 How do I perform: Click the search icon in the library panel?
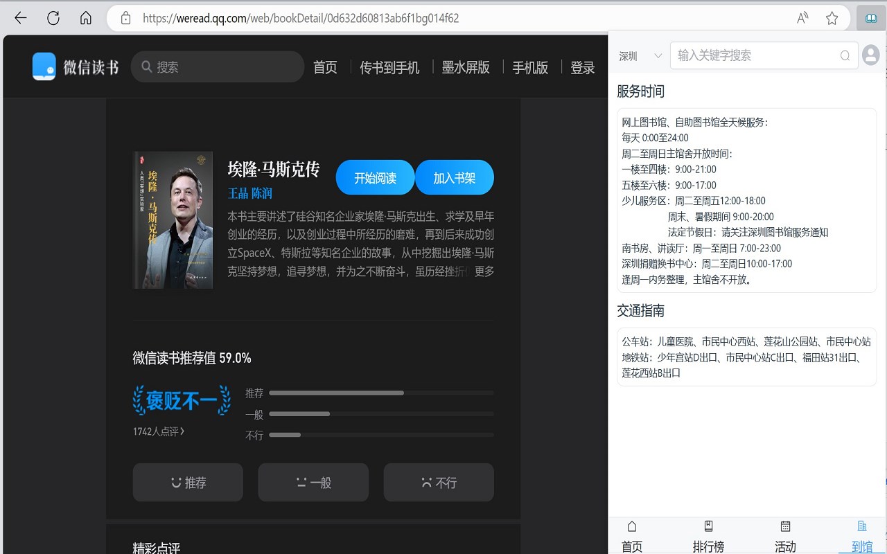point(845,55)
